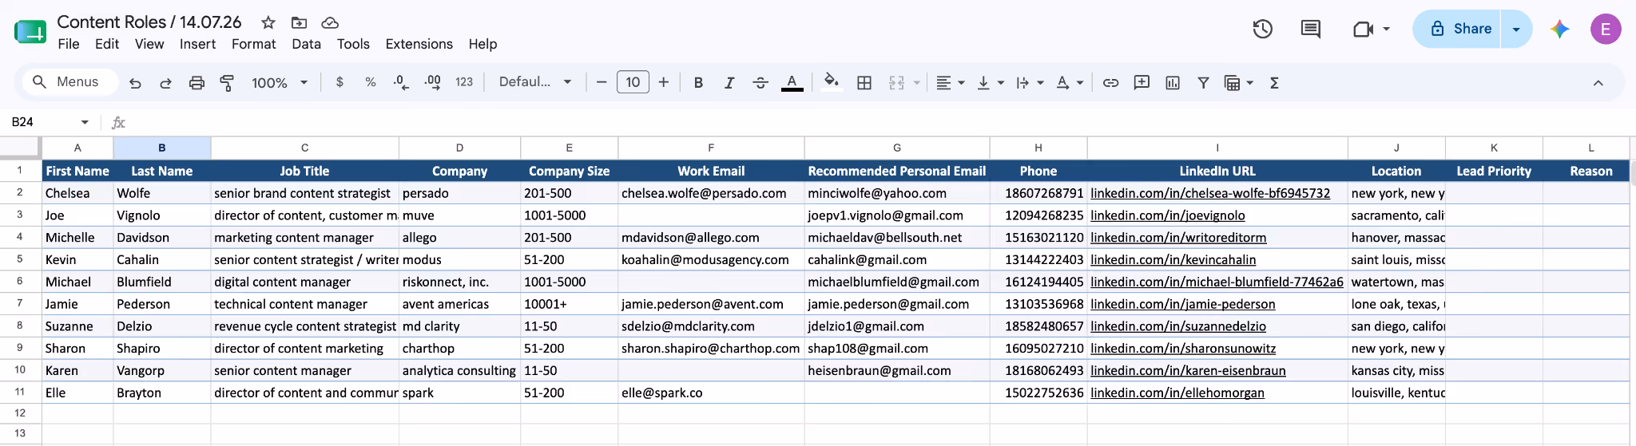Open the comments history icon
The image size is (1636, 446).
pos(1311,30)
